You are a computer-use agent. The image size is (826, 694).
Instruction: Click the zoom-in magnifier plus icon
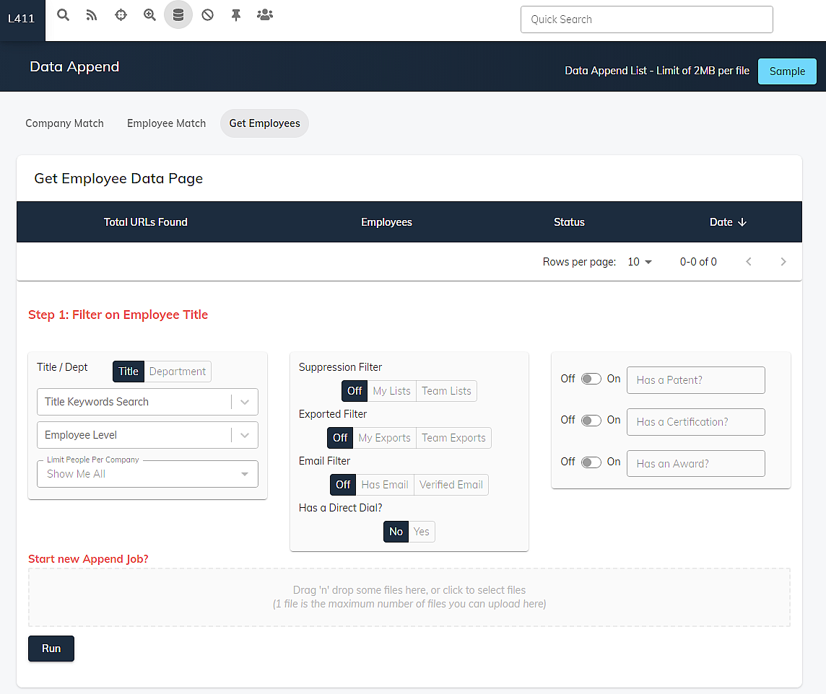[149, 14]
